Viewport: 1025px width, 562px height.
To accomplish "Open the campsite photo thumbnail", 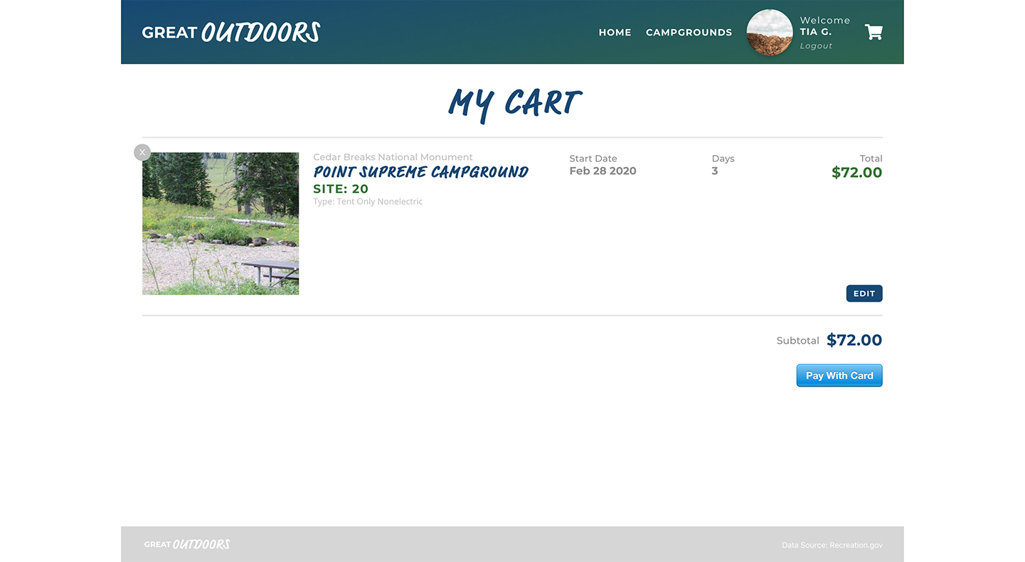I will click(221, 223).
